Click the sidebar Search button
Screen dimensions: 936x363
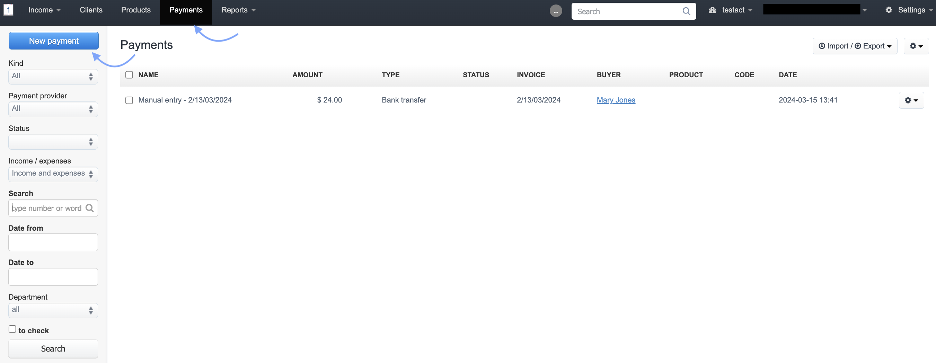[53, 348]
